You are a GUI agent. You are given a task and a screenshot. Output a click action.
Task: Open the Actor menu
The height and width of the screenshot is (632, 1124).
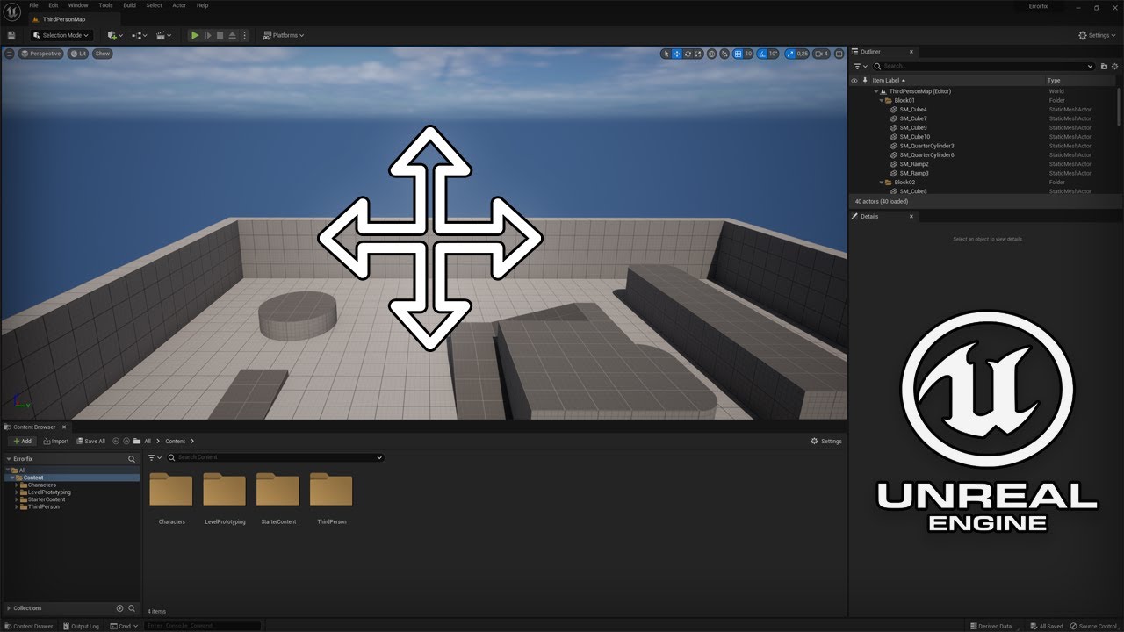point(179,5)
